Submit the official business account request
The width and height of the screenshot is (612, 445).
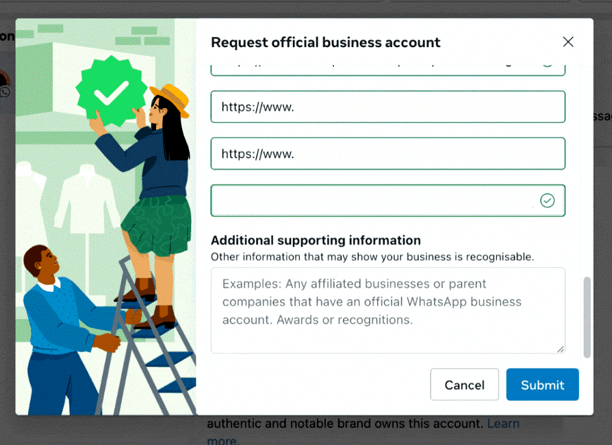tap(543, 385)
